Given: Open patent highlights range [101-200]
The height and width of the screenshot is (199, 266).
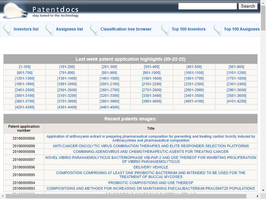Looking at the screenshot, I should pos(67,67).
